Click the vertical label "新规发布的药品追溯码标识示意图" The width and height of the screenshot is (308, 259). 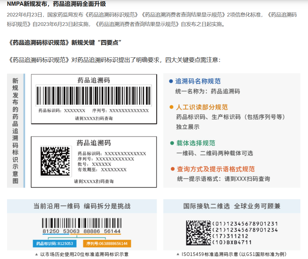(15, 131)
